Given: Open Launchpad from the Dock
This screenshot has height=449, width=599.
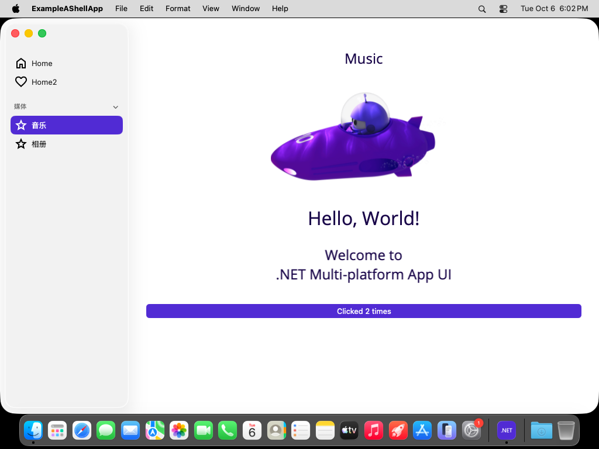Looking at the screenshot, I should coord(57,430).
